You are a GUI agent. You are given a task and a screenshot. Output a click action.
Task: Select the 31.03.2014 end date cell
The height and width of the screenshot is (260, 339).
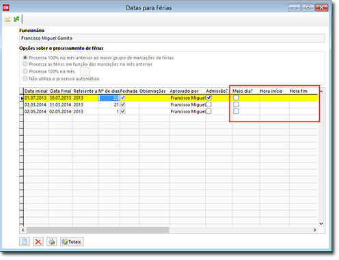(60, 104)
